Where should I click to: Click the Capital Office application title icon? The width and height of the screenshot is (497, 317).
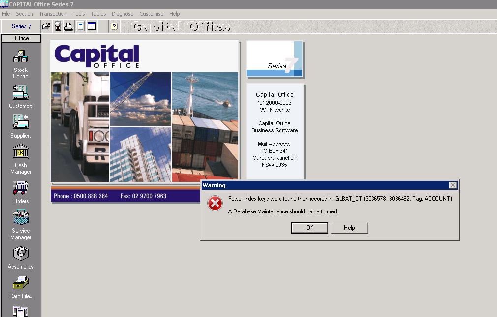4,4
